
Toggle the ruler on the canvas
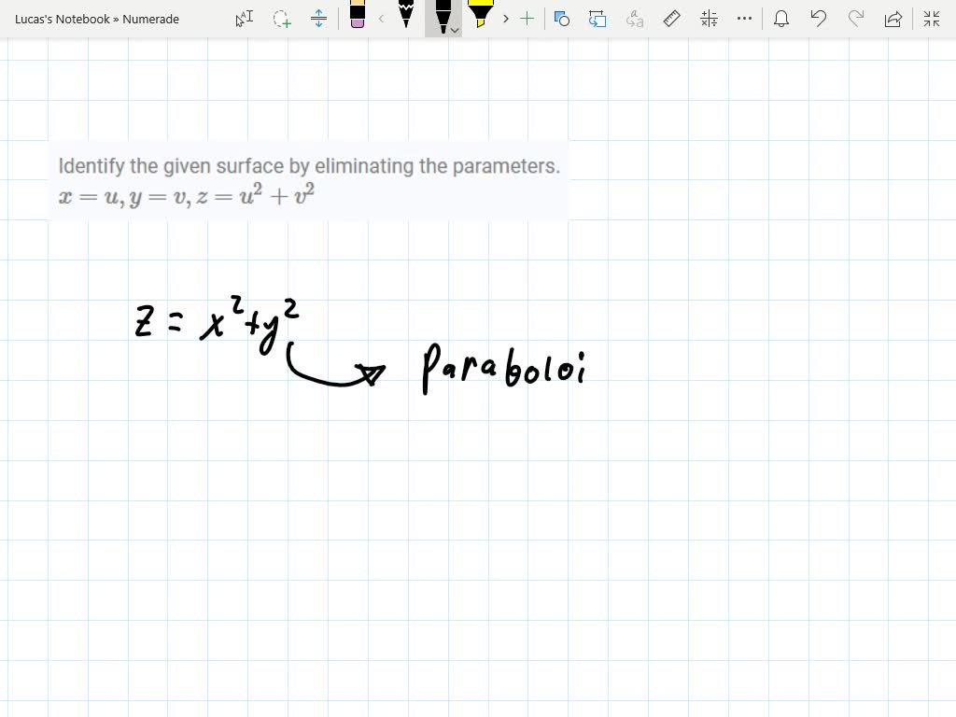[x=670, y=19]
